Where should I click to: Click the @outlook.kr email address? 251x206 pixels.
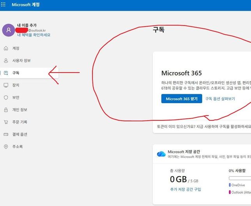[37, 30]
